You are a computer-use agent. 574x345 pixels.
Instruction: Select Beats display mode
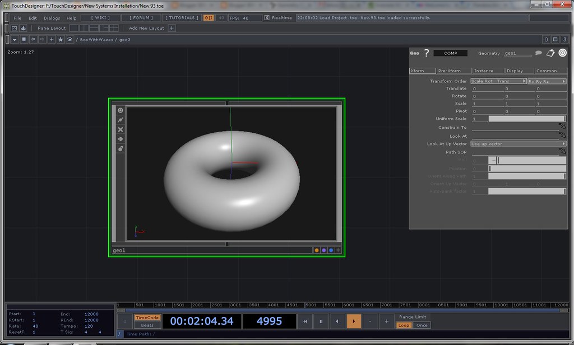coord(147,325)
